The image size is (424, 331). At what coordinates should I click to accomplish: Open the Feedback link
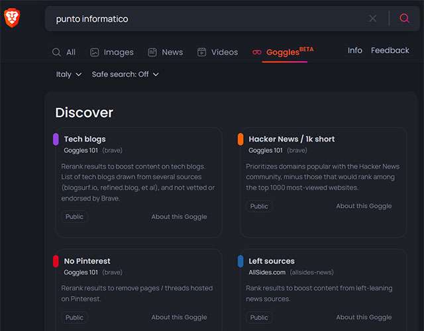click(x=390, y=50)
